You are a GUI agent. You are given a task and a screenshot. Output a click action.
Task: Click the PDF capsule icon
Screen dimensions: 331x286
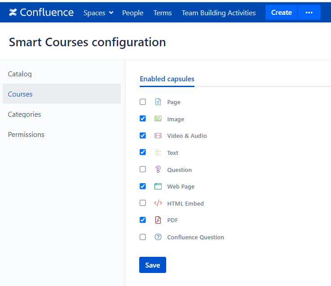click(158, 220)
